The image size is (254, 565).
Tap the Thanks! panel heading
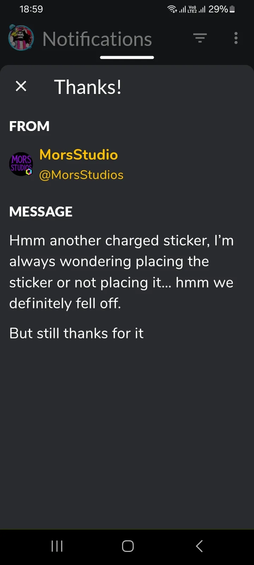88,87
